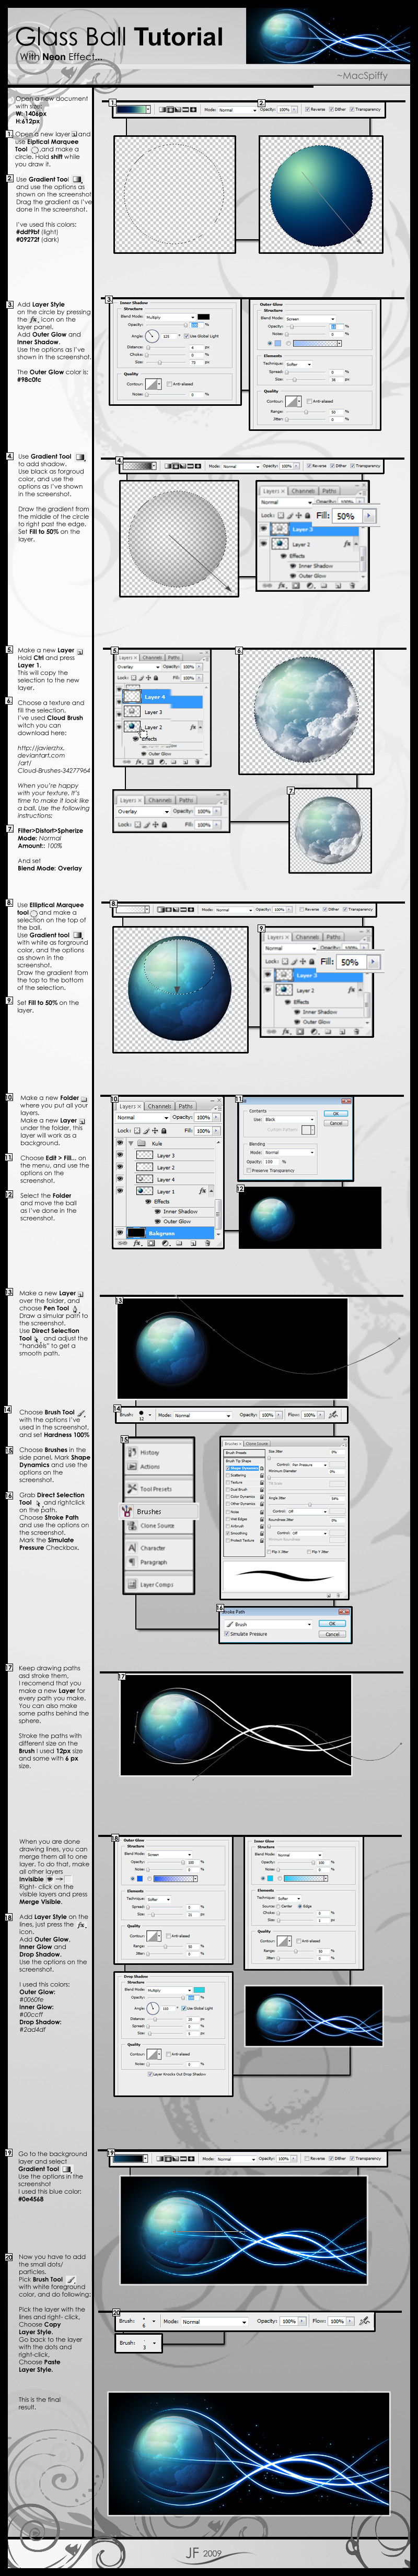The image size is (418, 2576).
Task: Toggle Layer Knocks Out Drop Shadow checkbox
Action: click(x=151, y=2074)
